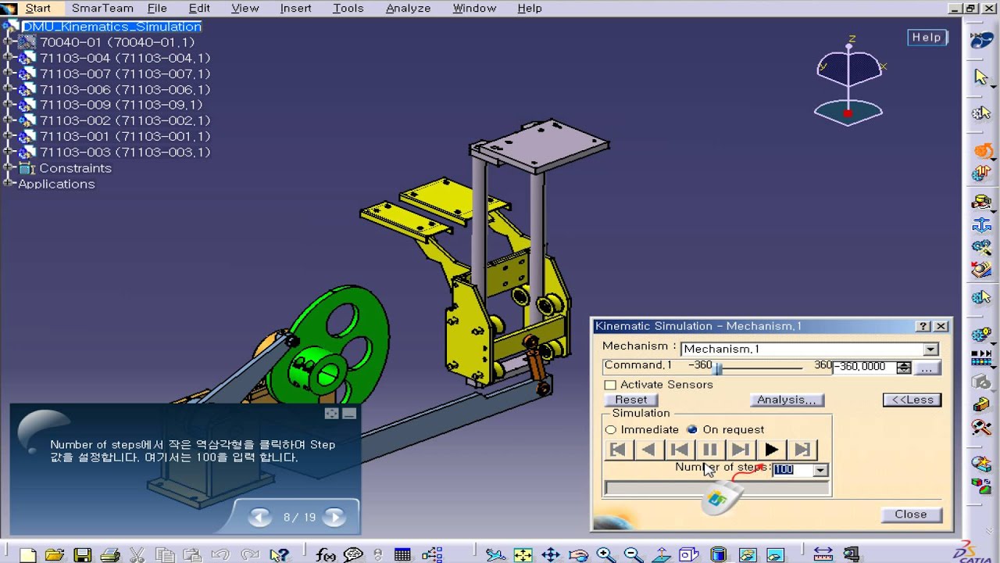Click the Zoom In magnifier icon
The image size is (1000, 563).
click(x=605, y=555)
